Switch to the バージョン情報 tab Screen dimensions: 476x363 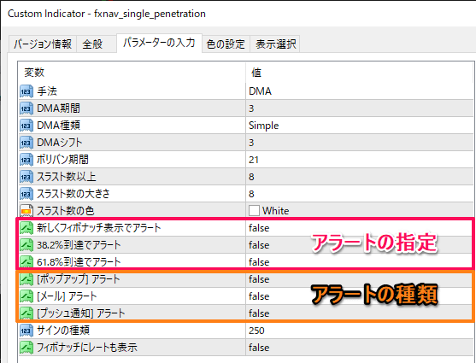(x=43, y=44)
